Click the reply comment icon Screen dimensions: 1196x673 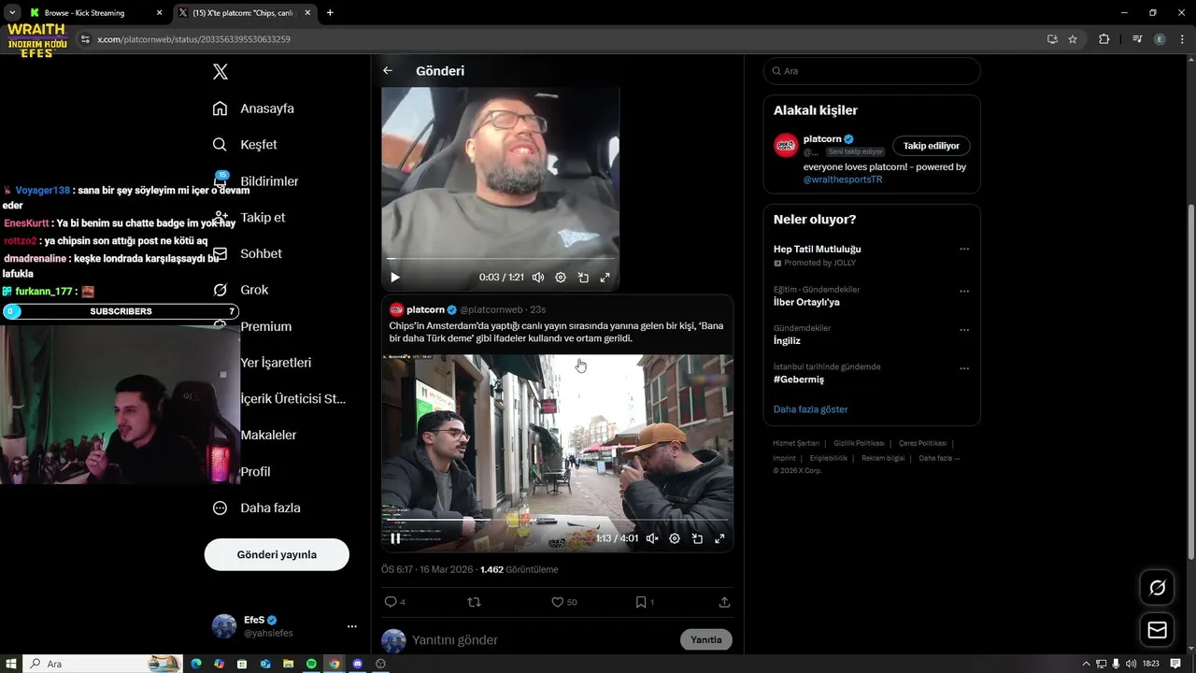391,602
